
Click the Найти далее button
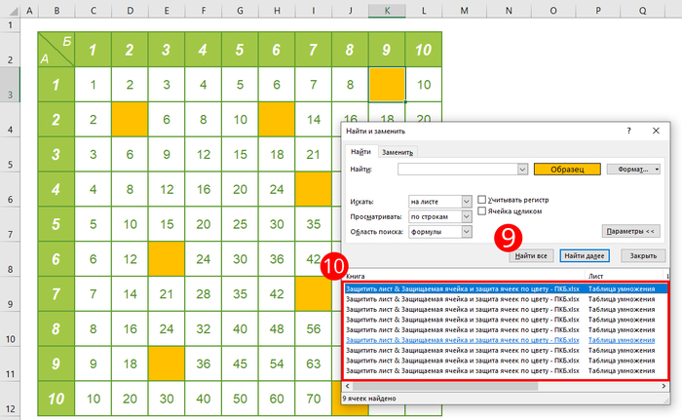(585, 255)
